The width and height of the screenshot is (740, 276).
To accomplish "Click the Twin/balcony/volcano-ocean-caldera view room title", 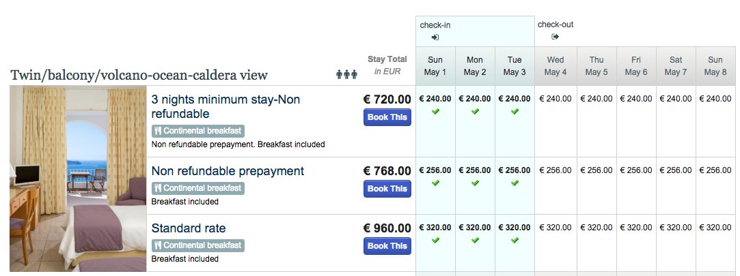I will [139, 75].
